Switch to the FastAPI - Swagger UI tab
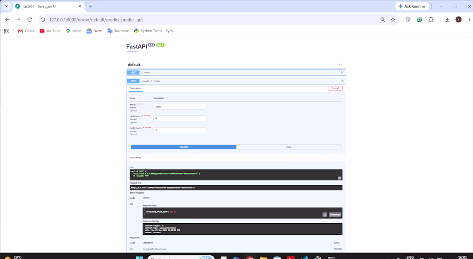The width and height of the screenshot is (473, 259). point(48,6)
